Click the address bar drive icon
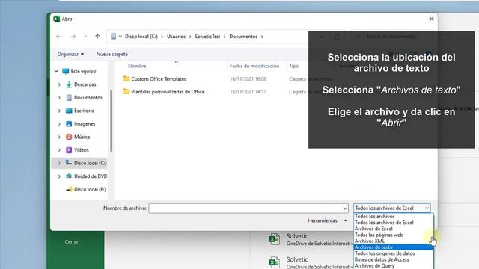The height and width of the screenshot is (269, 479). (x=113, y=37)
